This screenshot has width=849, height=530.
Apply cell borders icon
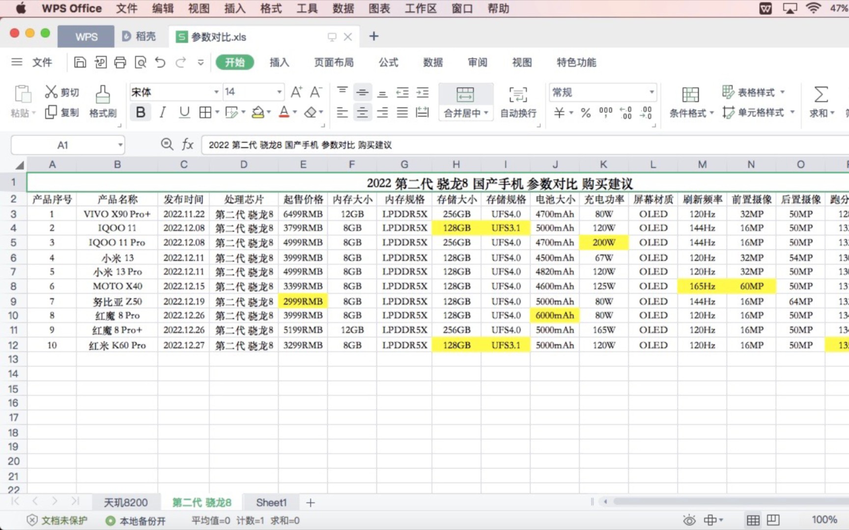205,112
